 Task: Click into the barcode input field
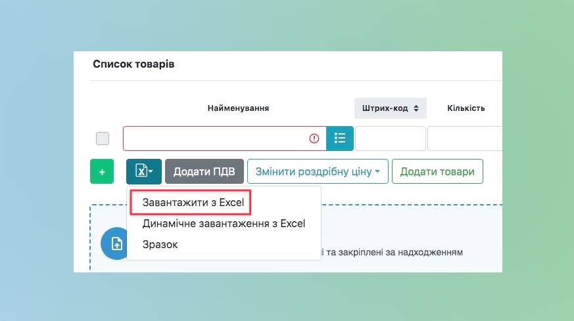pyautogui.click(x=390, y=139)
